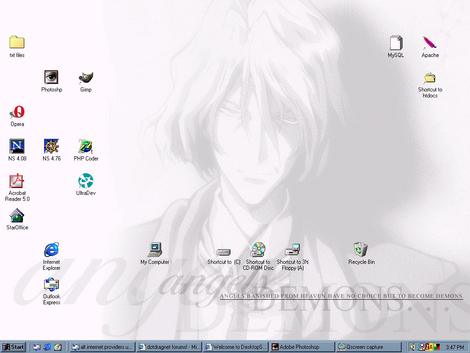Image resolution: width=470 pixels, height=353 pixels.
Task: Select the NS 4.08 Netscape icon
Action: (17, 147)
